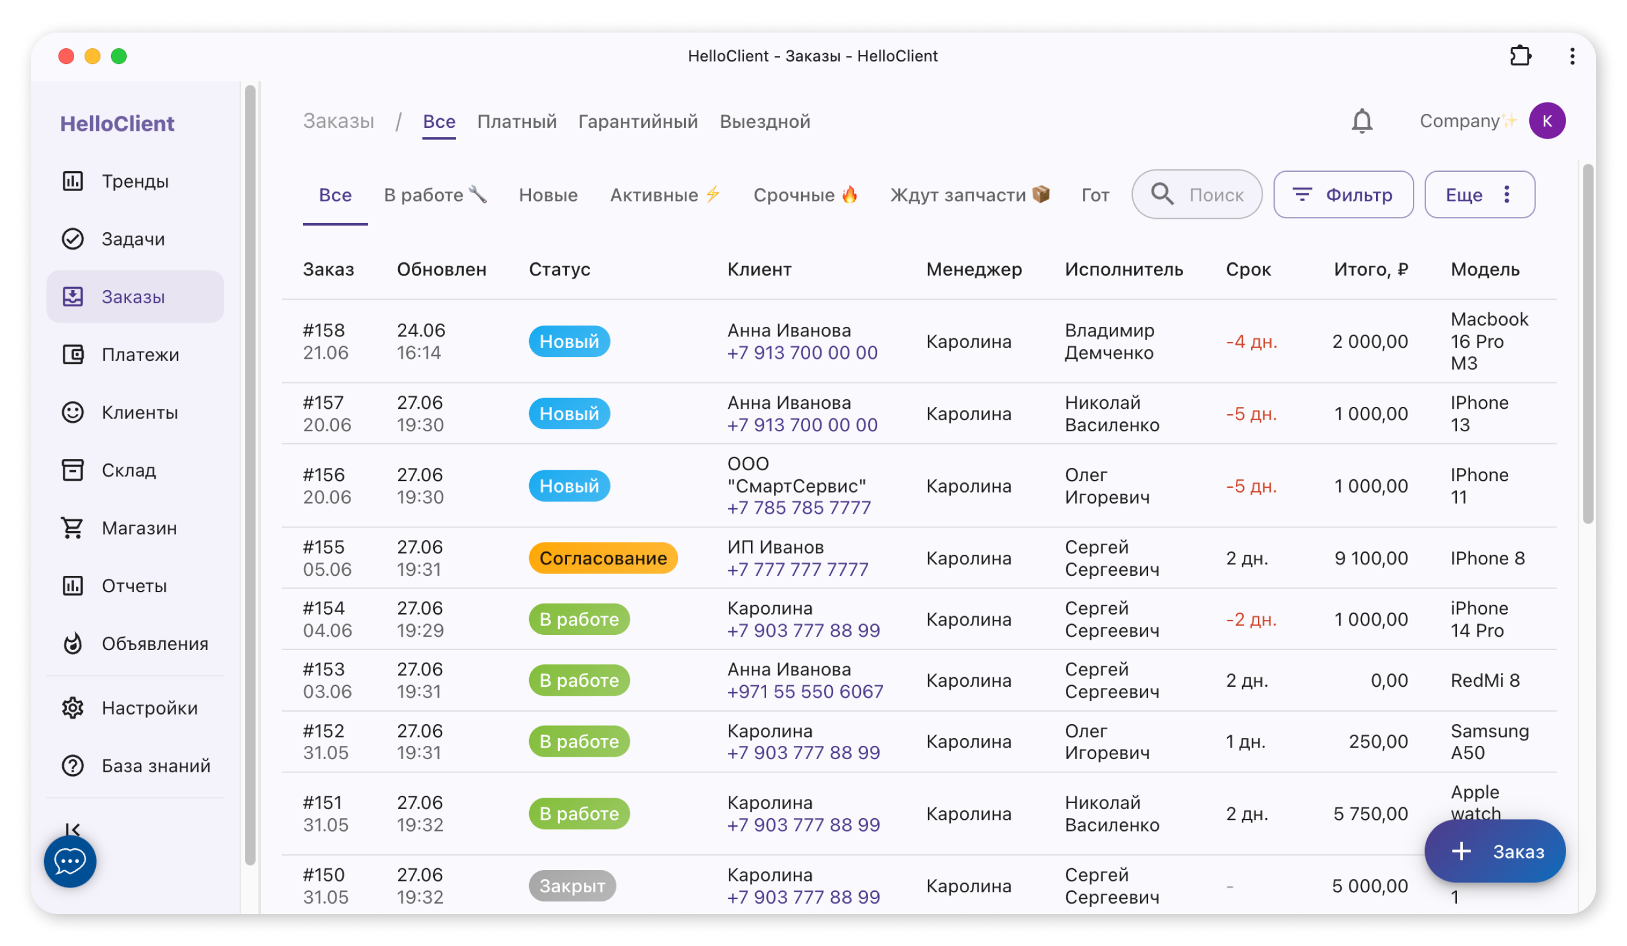Sort by the Итого, ₽ column header
The width and height of the screenshot is (1627, 946).
coord(1371,269)
